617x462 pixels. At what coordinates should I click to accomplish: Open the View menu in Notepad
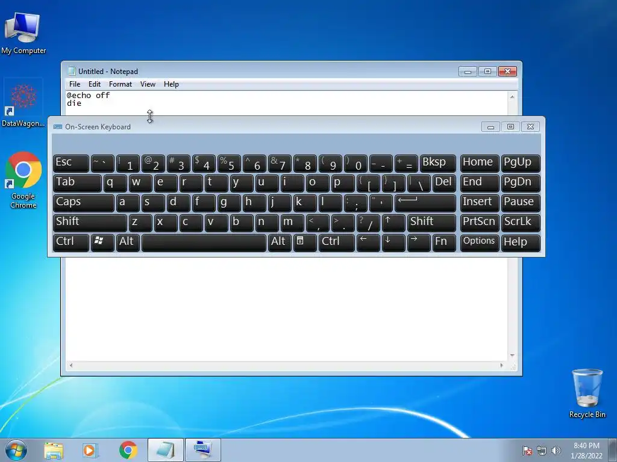(x=148, y=84)
